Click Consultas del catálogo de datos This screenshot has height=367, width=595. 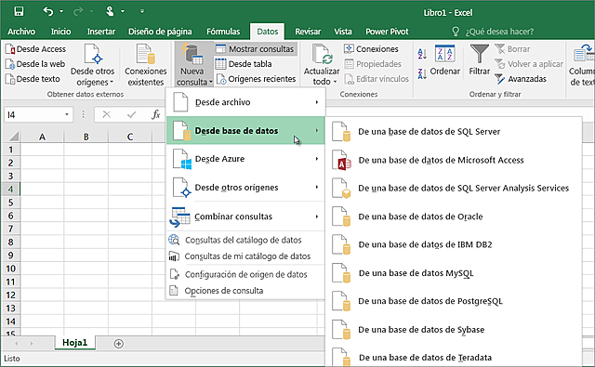tap(245, 240)
